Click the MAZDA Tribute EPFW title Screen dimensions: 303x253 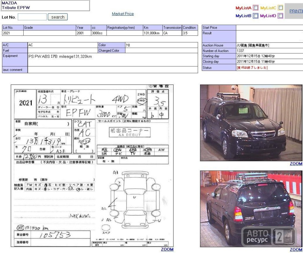(x=15, y=5)
